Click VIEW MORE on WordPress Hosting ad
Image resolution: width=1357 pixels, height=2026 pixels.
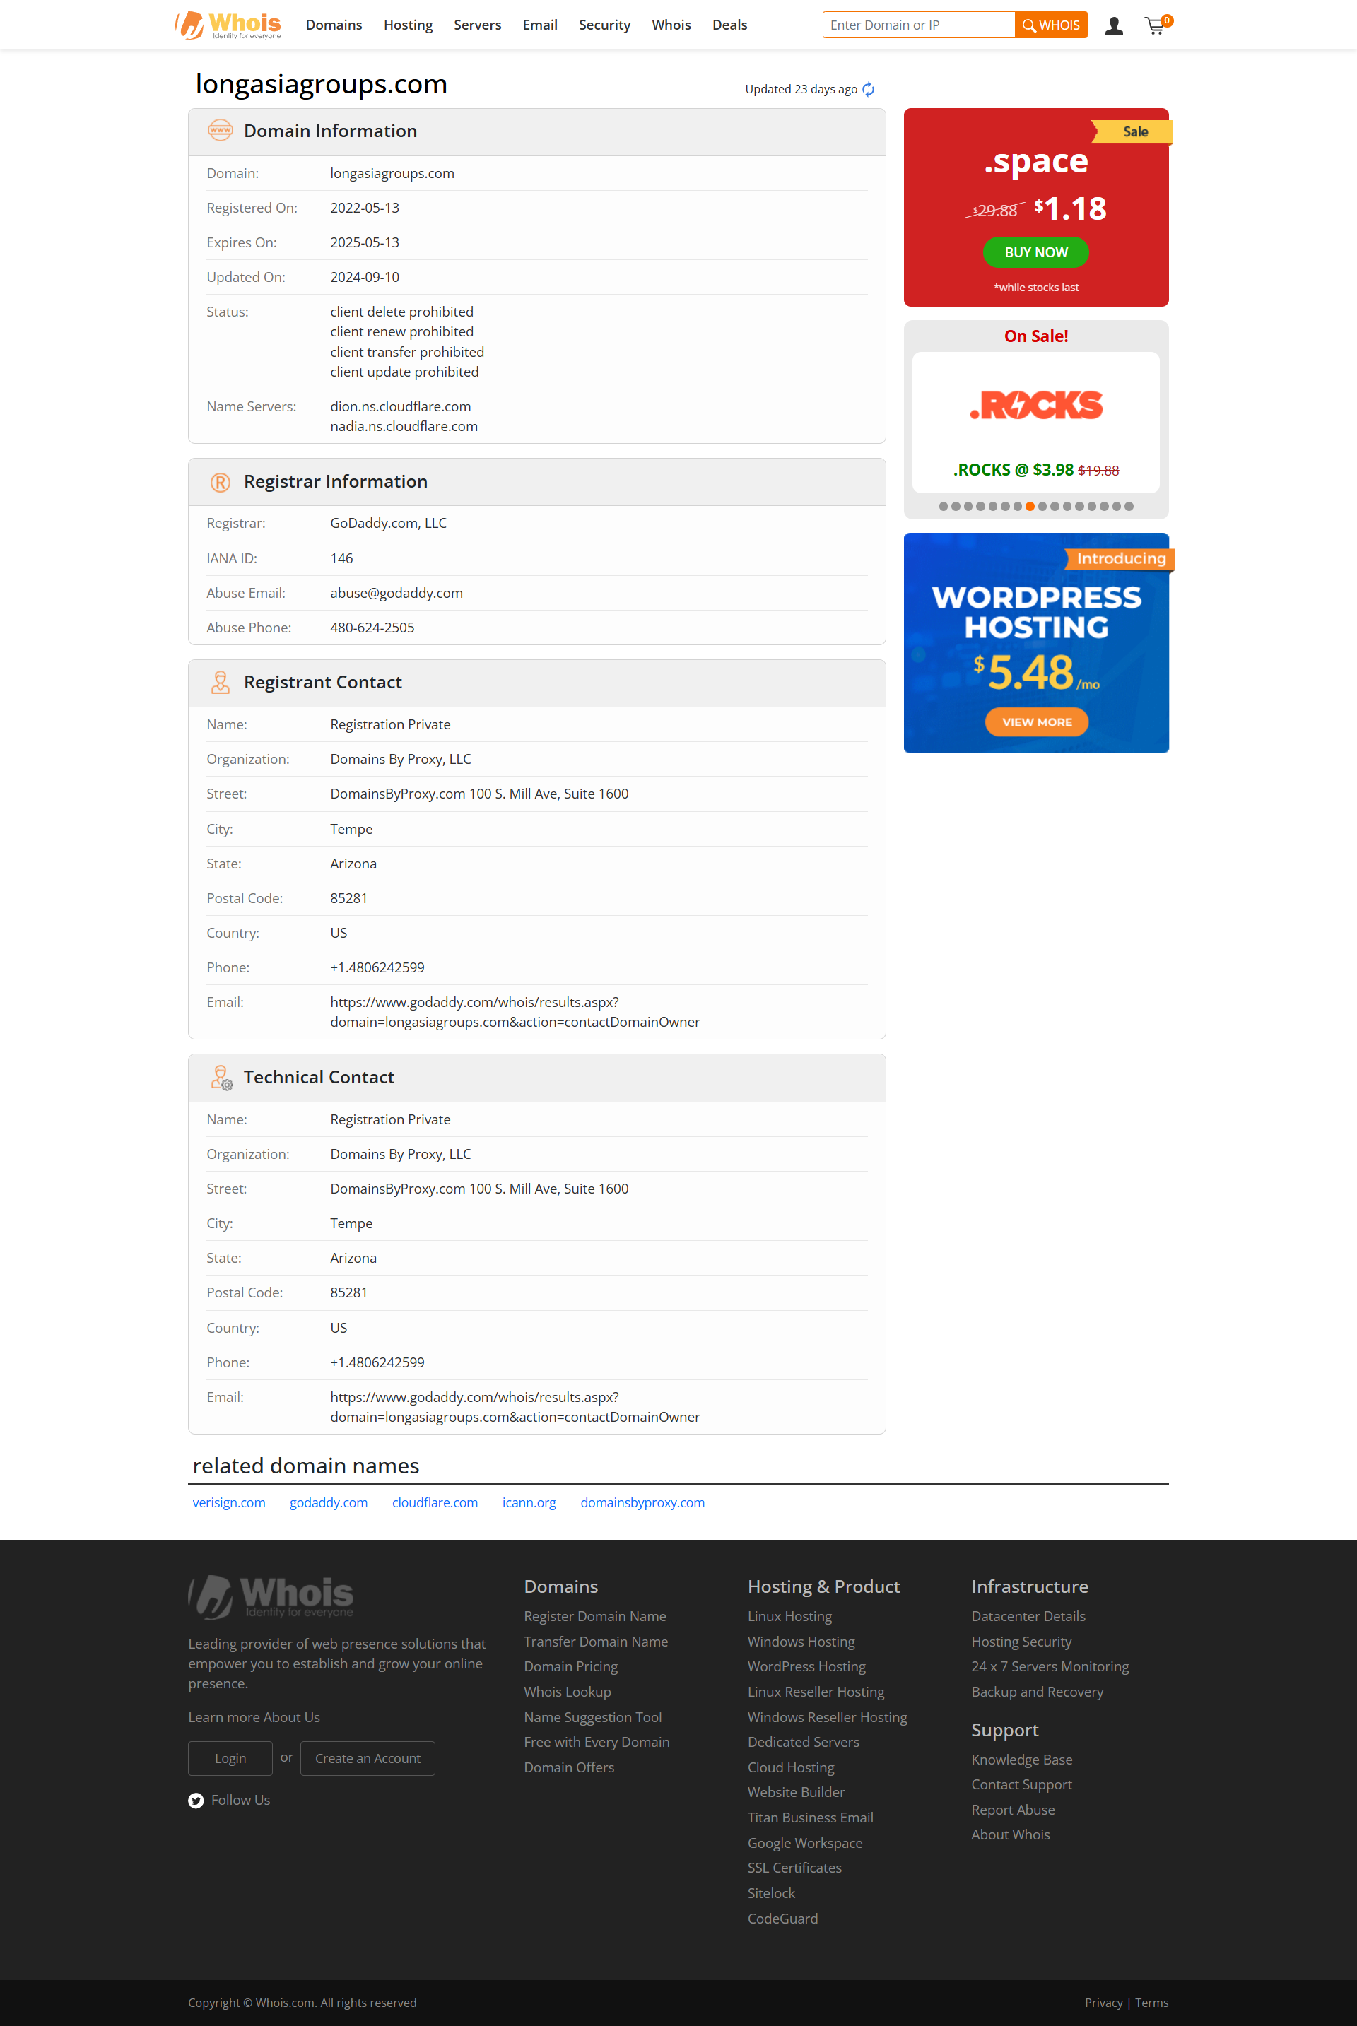pyautogui.click(x=1037, y=722)
